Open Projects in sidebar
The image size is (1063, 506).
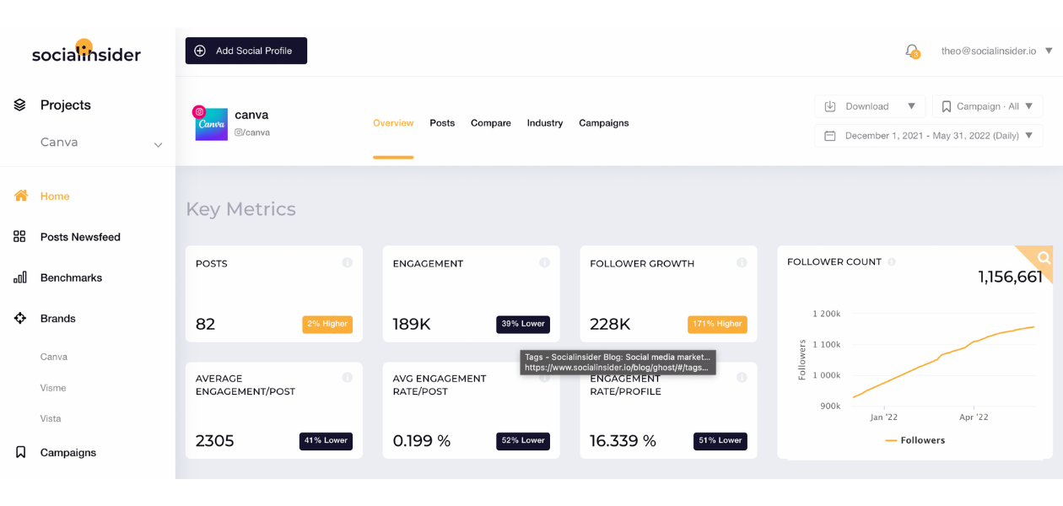[66, 105]
